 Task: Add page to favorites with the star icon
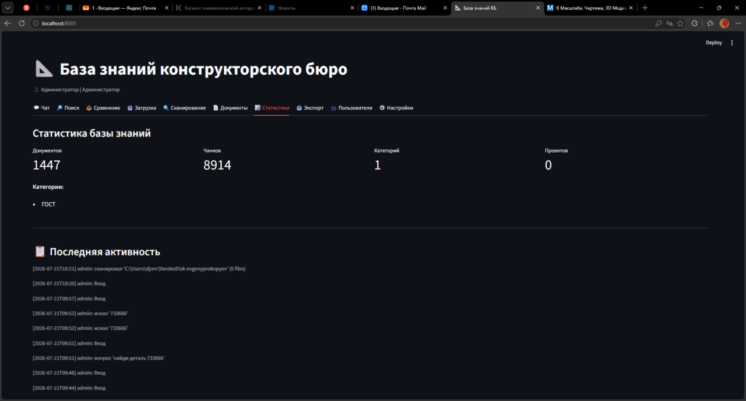tap(680, 23)
